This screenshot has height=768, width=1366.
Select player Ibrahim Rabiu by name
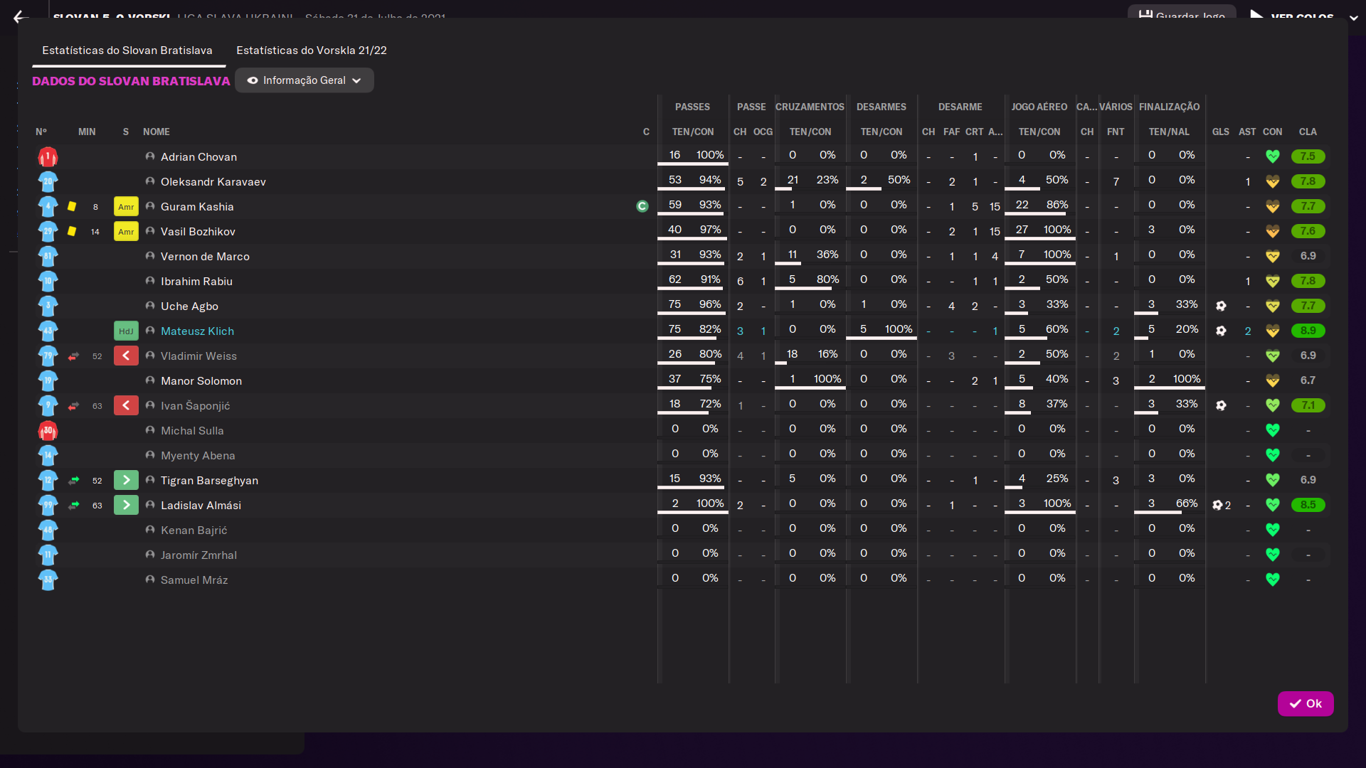[196, 282]
